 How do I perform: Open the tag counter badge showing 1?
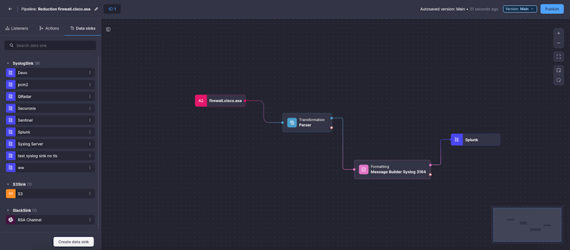(x=112, y=9)
